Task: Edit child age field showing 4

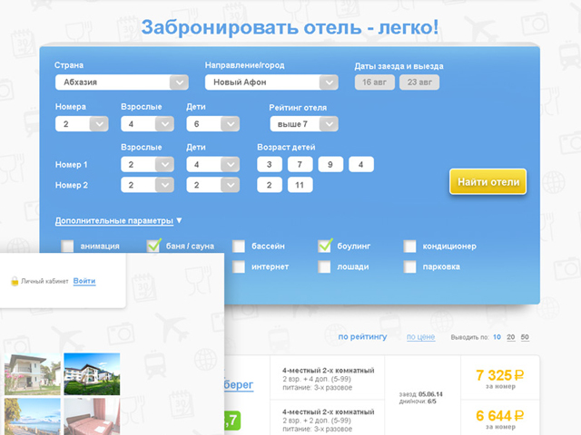Action: (361, 165)
